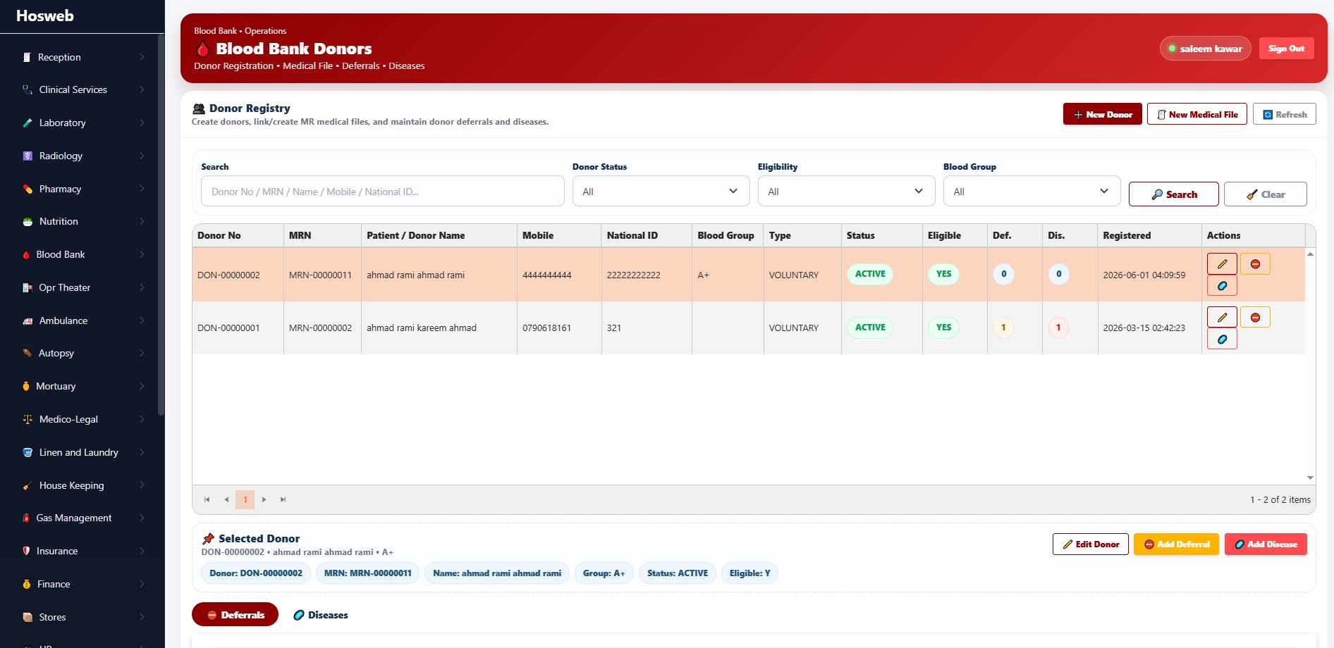1334x648 pixels.
Task: Add deferral for DON-00000002 row icon
Action: pyautogui.click(x=1255, y=264)
